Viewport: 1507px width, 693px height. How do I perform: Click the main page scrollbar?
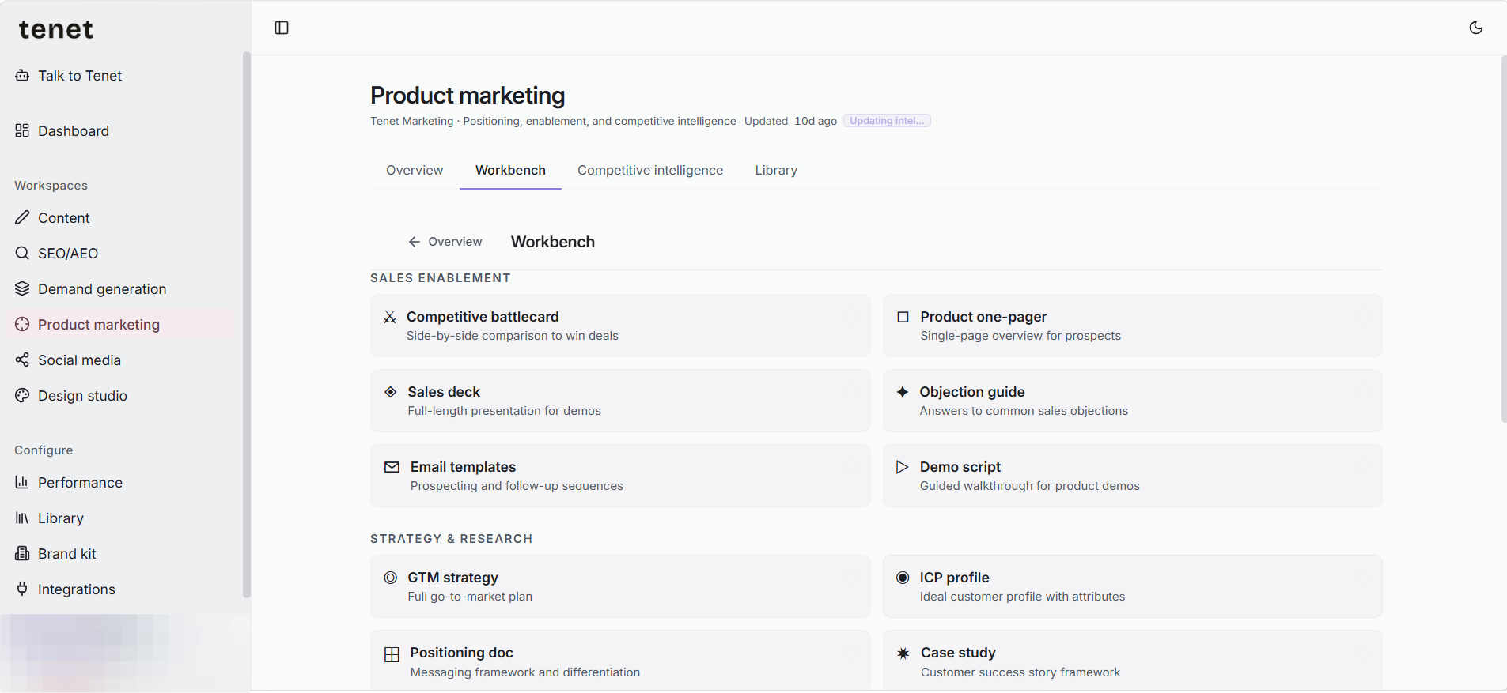tap(1503, 239)
